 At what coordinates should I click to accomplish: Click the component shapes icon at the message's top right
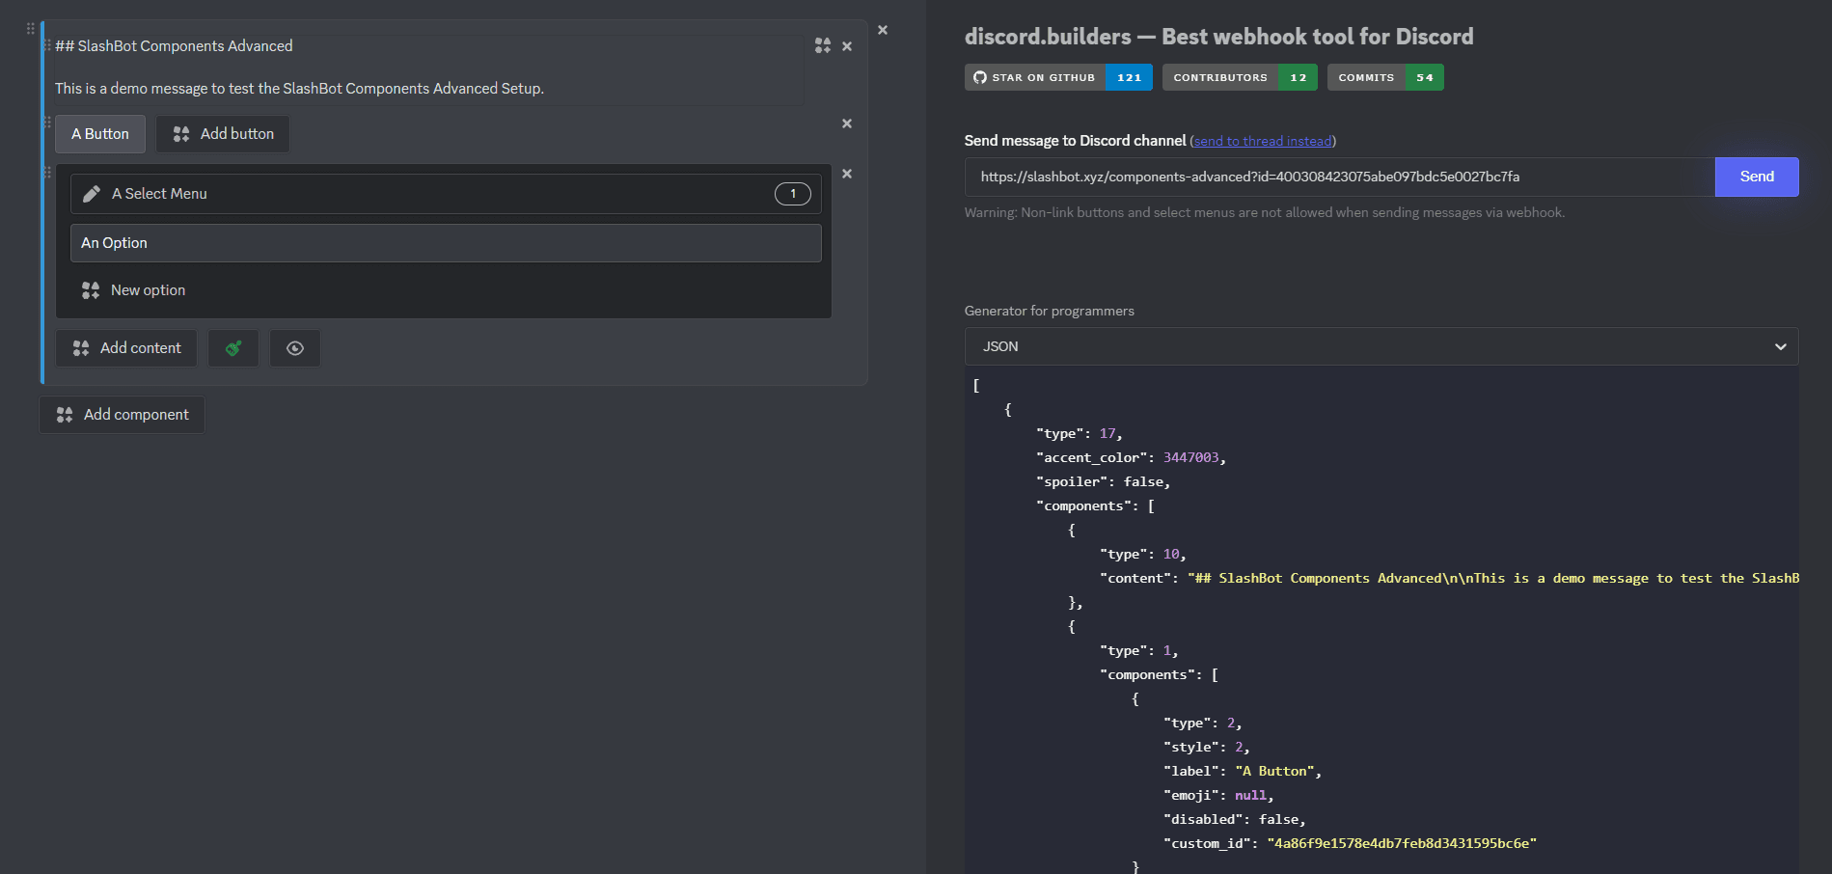tap(823, 45)
